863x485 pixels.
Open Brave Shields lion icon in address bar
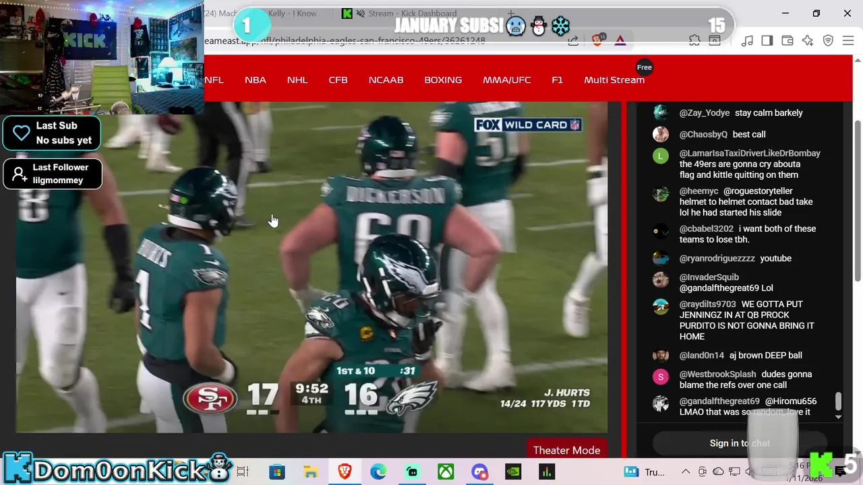click(x=597, y=40)
